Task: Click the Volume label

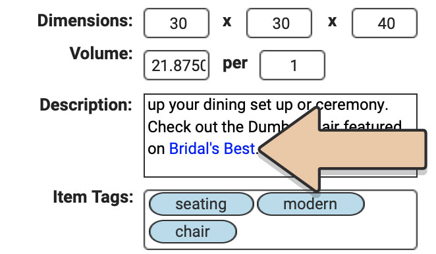Action: [x=101, y=53]
